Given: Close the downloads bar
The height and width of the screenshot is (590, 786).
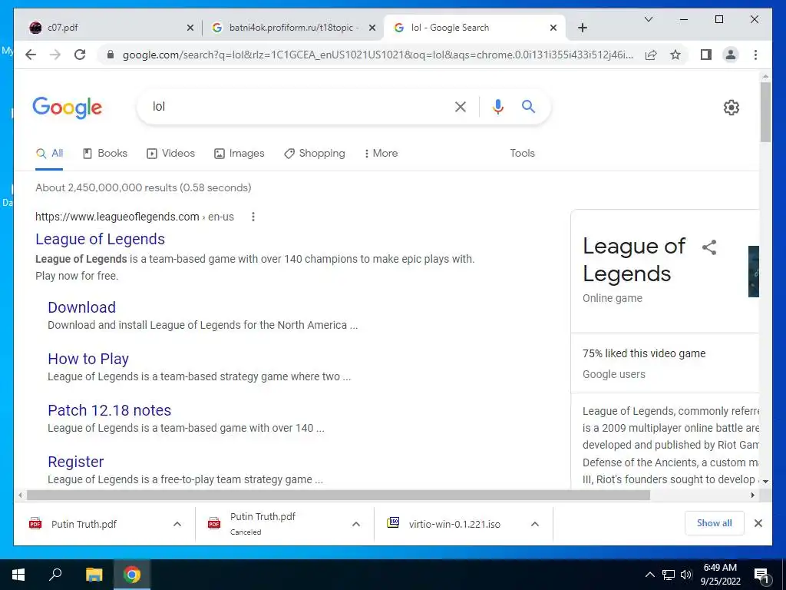Looking at the screenshot, I should 758,523.
